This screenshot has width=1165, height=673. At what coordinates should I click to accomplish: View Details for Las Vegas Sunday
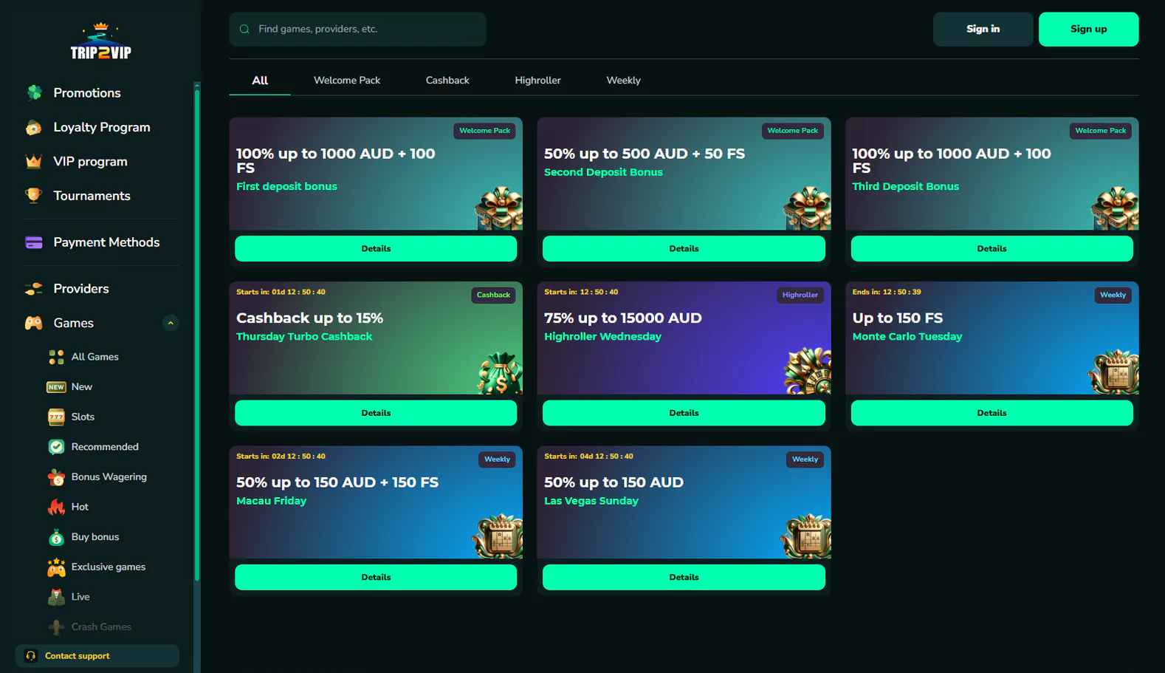pyautogui.click(x=684, y=577)
